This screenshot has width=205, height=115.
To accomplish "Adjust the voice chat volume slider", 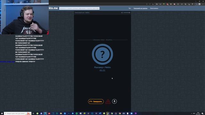I will click(127, 13).
